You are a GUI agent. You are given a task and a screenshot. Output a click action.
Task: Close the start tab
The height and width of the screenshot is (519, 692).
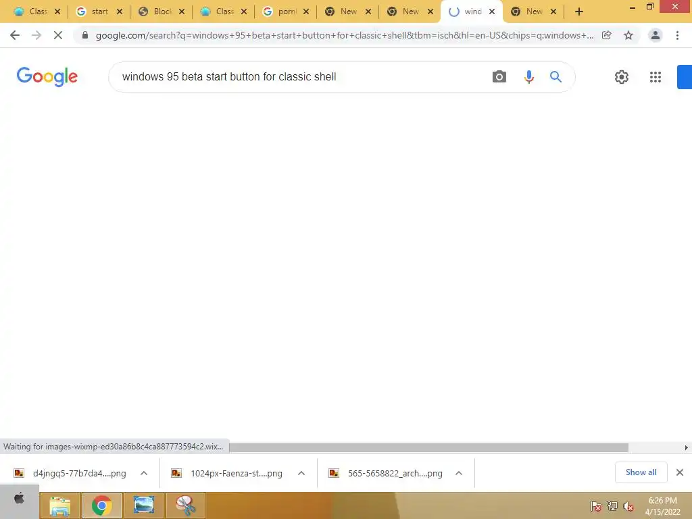coord(120,12)
